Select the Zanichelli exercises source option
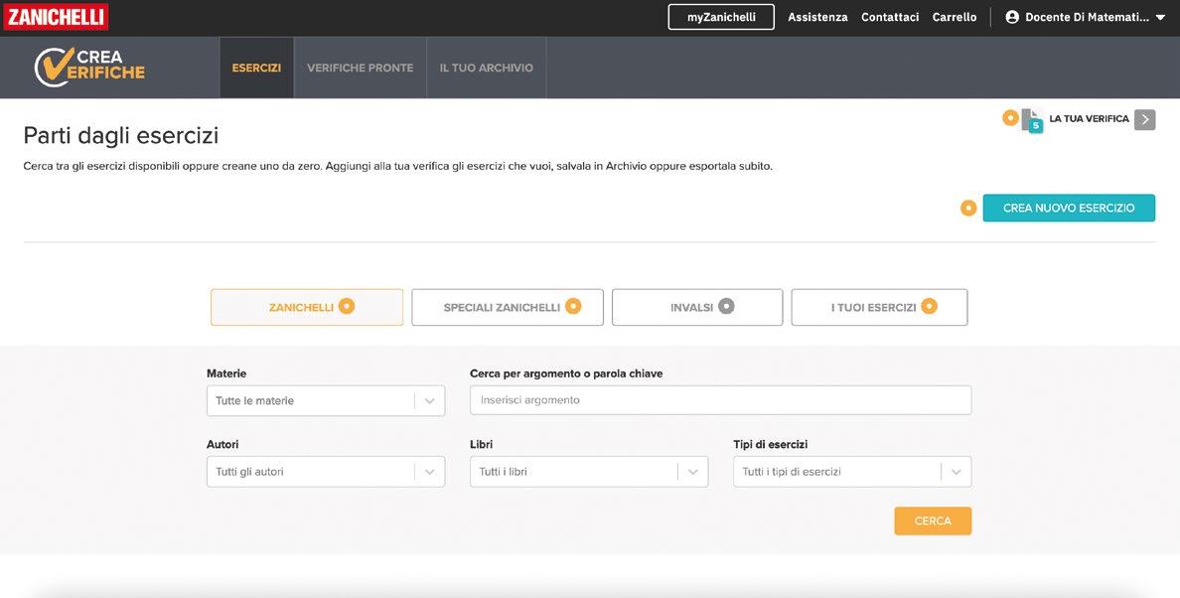 [x=307, y=308]
